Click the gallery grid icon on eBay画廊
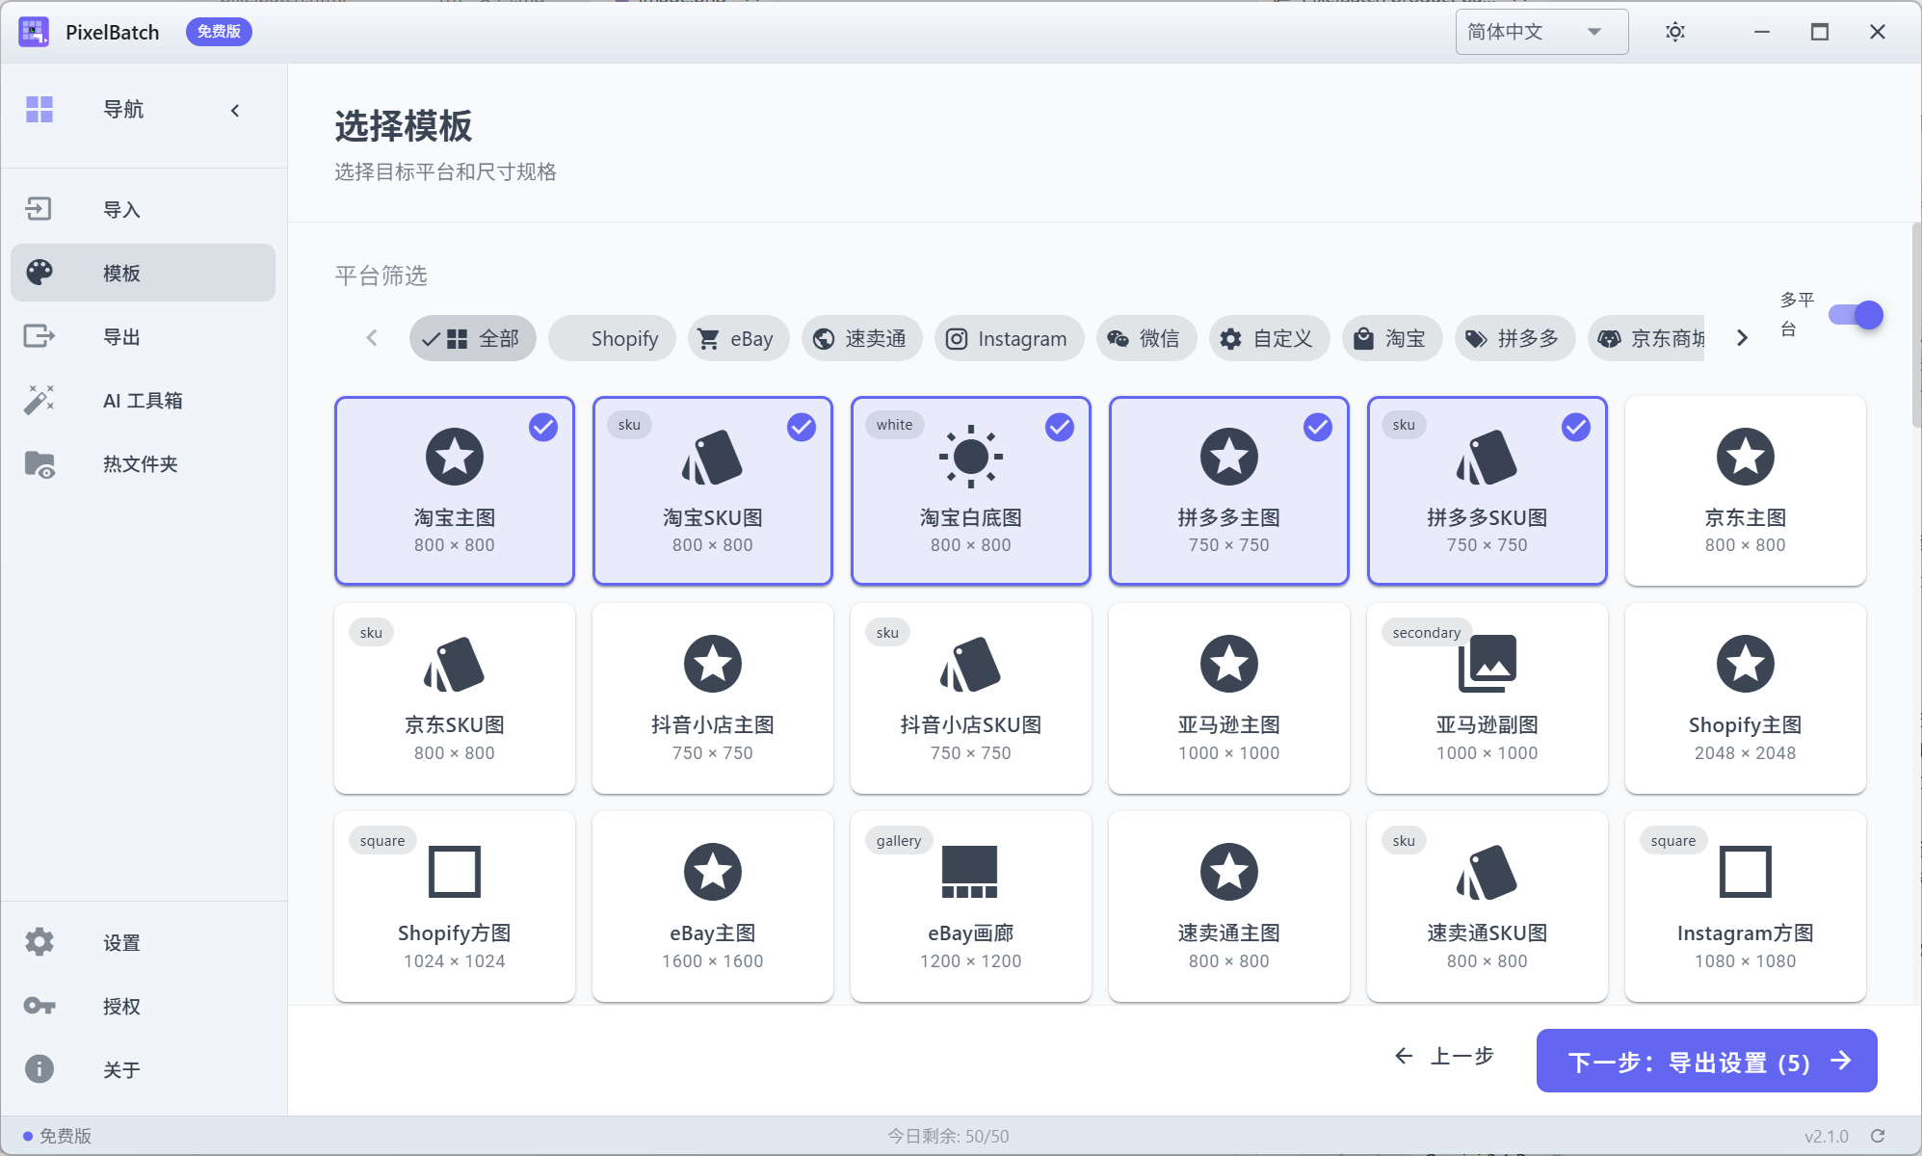 point(970,872)
